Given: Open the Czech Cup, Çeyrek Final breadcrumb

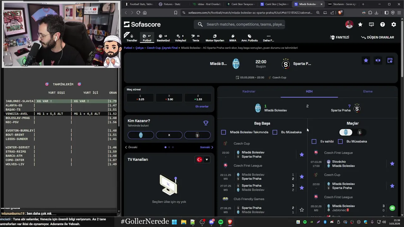Looking at the screenshot, I should pos(162,48).
